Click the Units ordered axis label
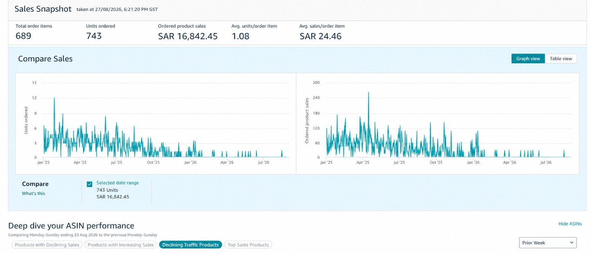591x253 pixels. click(x=26, y=120)
